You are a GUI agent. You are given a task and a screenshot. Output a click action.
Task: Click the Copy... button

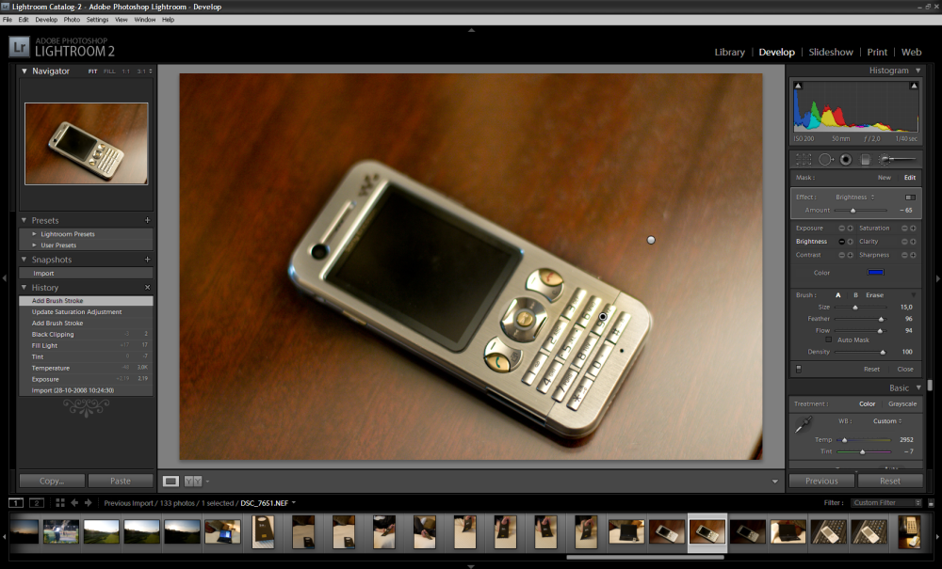[x=52, y=481]
